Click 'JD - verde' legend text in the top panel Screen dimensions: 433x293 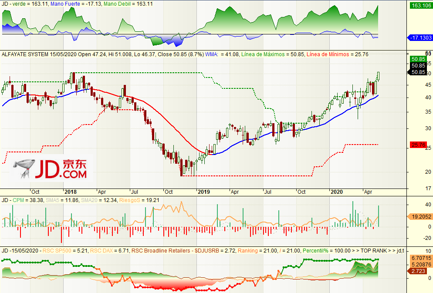pos(14,4)
